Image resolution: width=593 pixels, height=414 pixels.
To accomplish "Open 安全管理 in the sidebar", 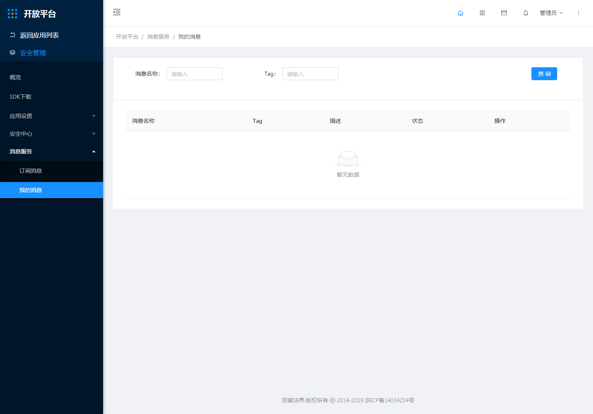I will pyautogui.click(x=33, y=53).
